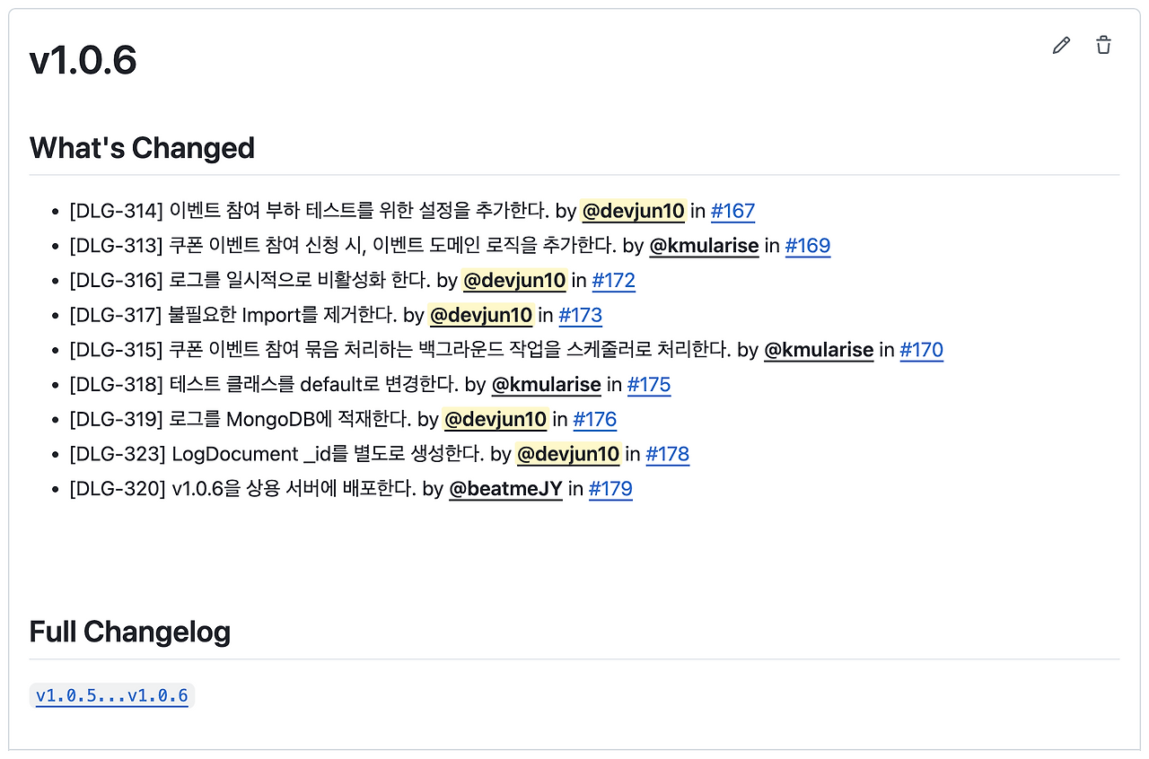Screen dimensions: 1149x759
Task: Open pull request #178 link
Action: [x=667, y=454]
